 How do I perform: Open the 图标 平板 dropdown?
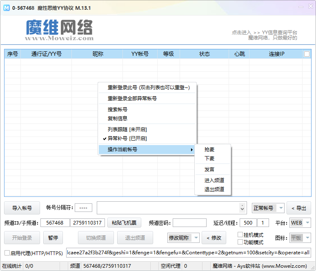(x=300, y=238)
